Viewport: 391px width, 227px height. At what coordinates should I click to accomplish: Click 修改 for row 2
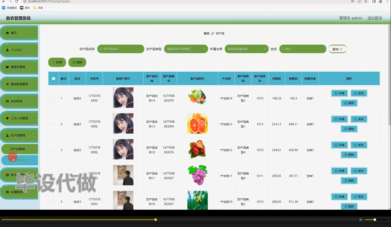tap(359, 119)
